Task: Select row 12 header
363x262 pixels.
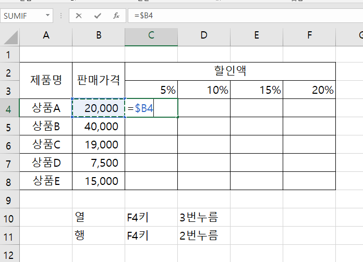Action: (9, 254)
